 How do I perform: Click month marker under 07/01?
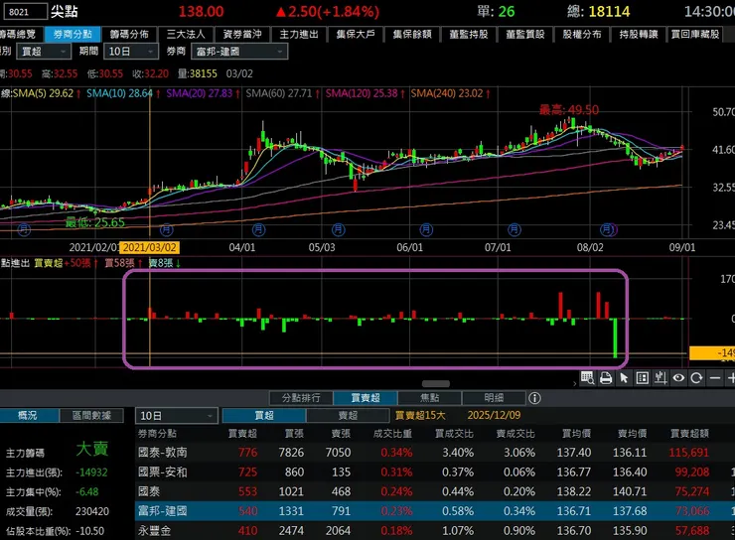(514, 229)
